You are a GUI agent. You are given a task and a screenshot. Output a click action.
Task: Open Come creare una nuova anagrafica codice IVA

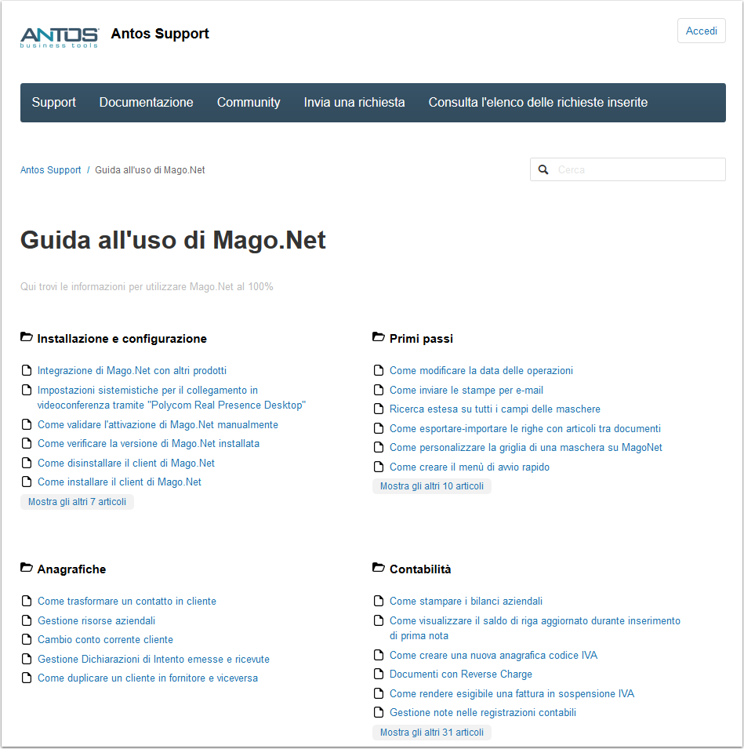pos(493,656)
